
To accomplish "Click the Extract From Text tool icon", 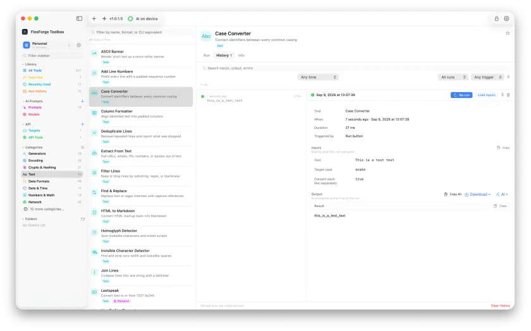I will 94,153.
